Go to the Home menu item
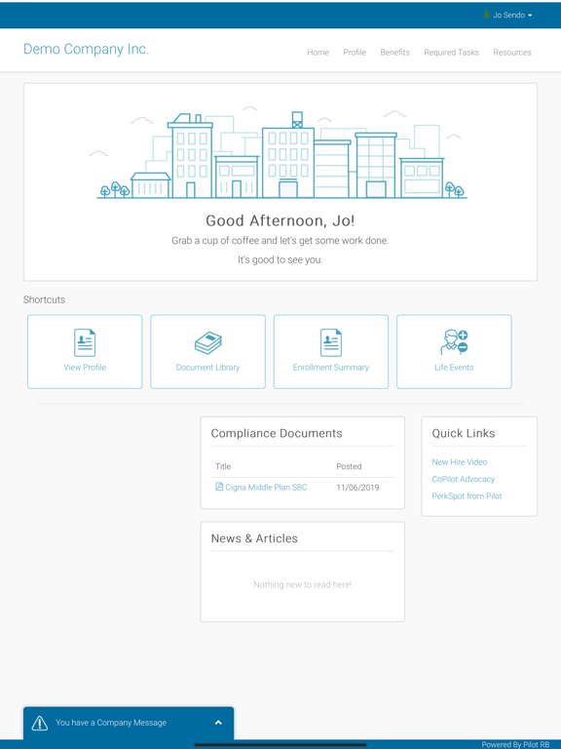Screen dimensions: 561x749 (x=318, y=53)
